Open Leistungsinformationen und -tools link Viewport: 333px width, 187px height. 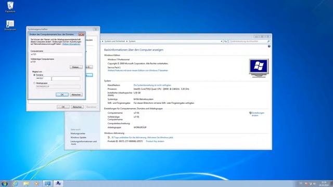tap(83, 142)
